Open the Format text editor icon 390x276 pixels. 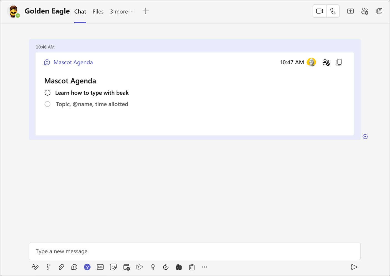35,267
